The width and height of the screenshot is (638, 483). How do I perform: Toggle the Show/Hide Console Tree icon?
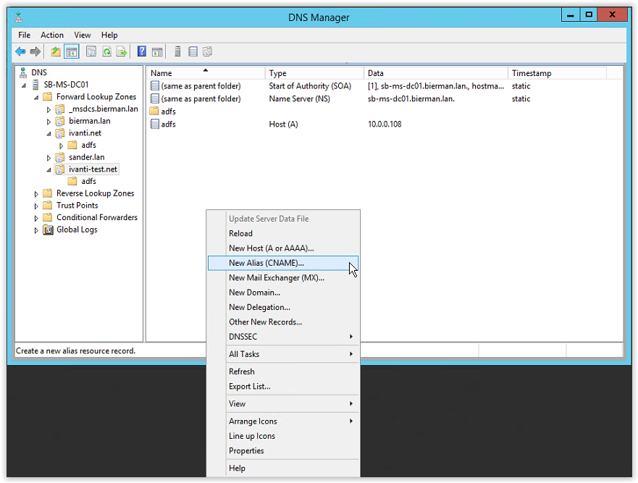click(71, 51)
